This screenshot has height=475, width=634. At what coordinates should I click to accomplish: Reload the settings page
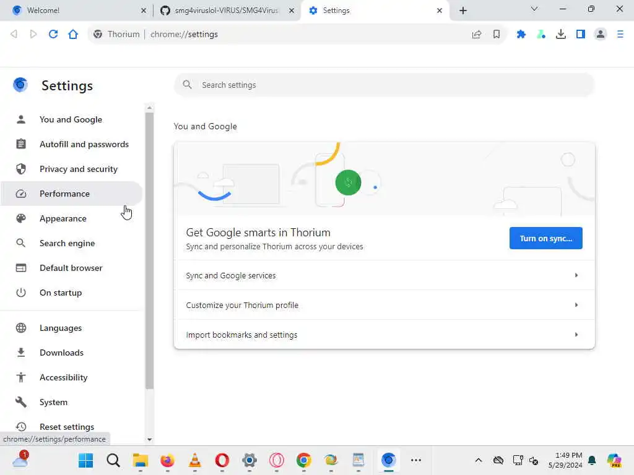[x=53, y=35]
